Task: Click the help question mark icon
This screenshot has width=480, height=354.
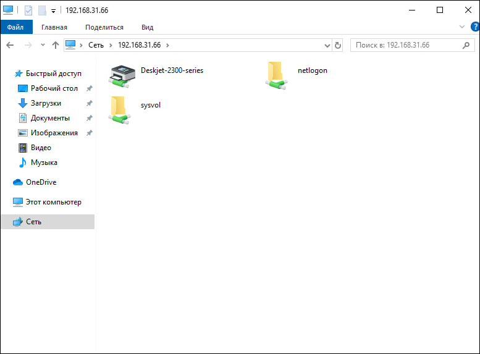Action: [x=474, y=27]
